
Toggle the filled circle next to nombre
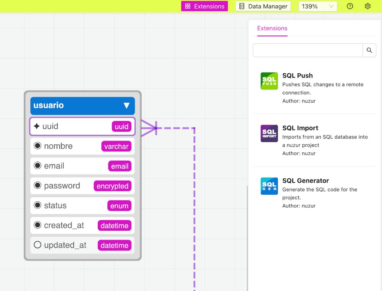coord(37,145)
